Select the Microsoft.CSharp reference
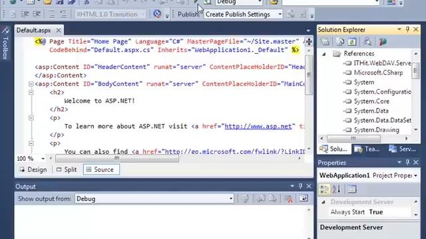The width and height of the screenshot is (426, 239). (x=378, y=72)
